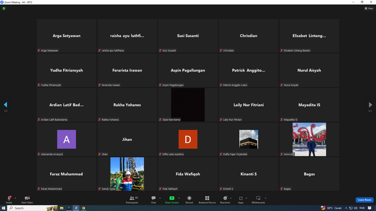This screenshot has height=211, width=376.
Task: Open the Participants panel
Action: point(132,199)
